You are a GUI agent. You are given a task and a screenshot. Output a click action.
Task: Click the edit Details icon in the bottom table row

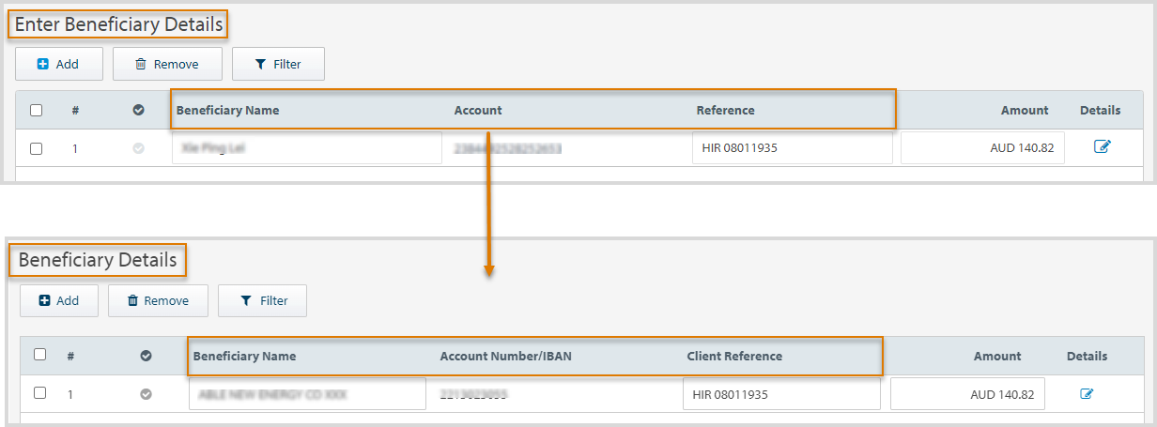(1087, 394)
